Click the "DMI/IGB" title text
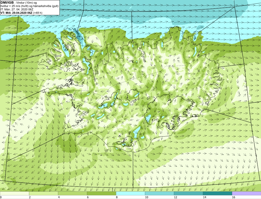The width and height of the screenshot is (261, 199). [7, 3]
